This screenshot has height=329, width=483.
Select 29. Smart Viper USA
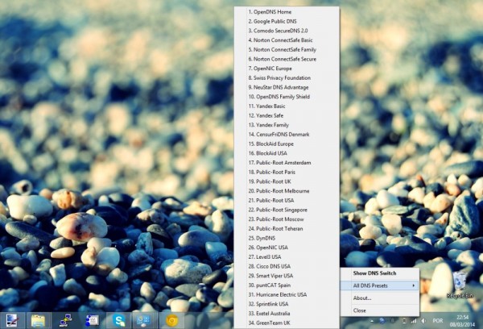tap(287, 276)
